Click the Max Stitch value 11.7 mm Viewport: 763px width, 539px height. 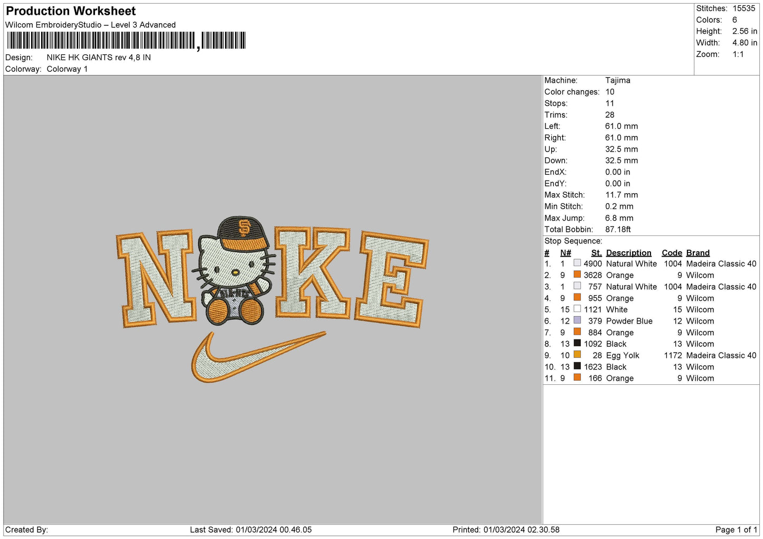[x=621, y=195]
